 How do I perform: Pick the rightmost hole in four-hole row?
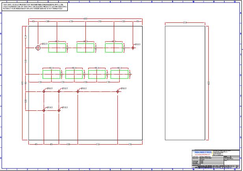(x=118, y=91)
